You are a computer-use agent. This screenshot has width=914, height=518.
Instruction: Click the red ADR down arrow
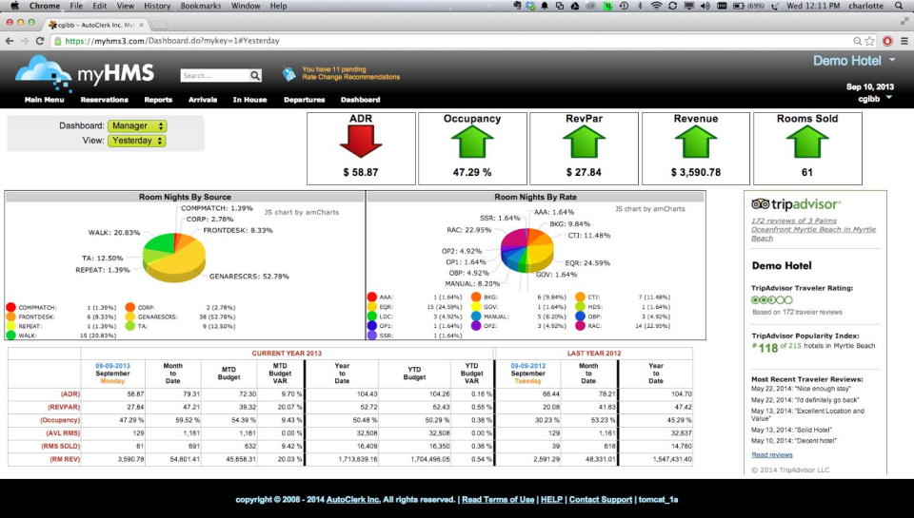(361, 142)
